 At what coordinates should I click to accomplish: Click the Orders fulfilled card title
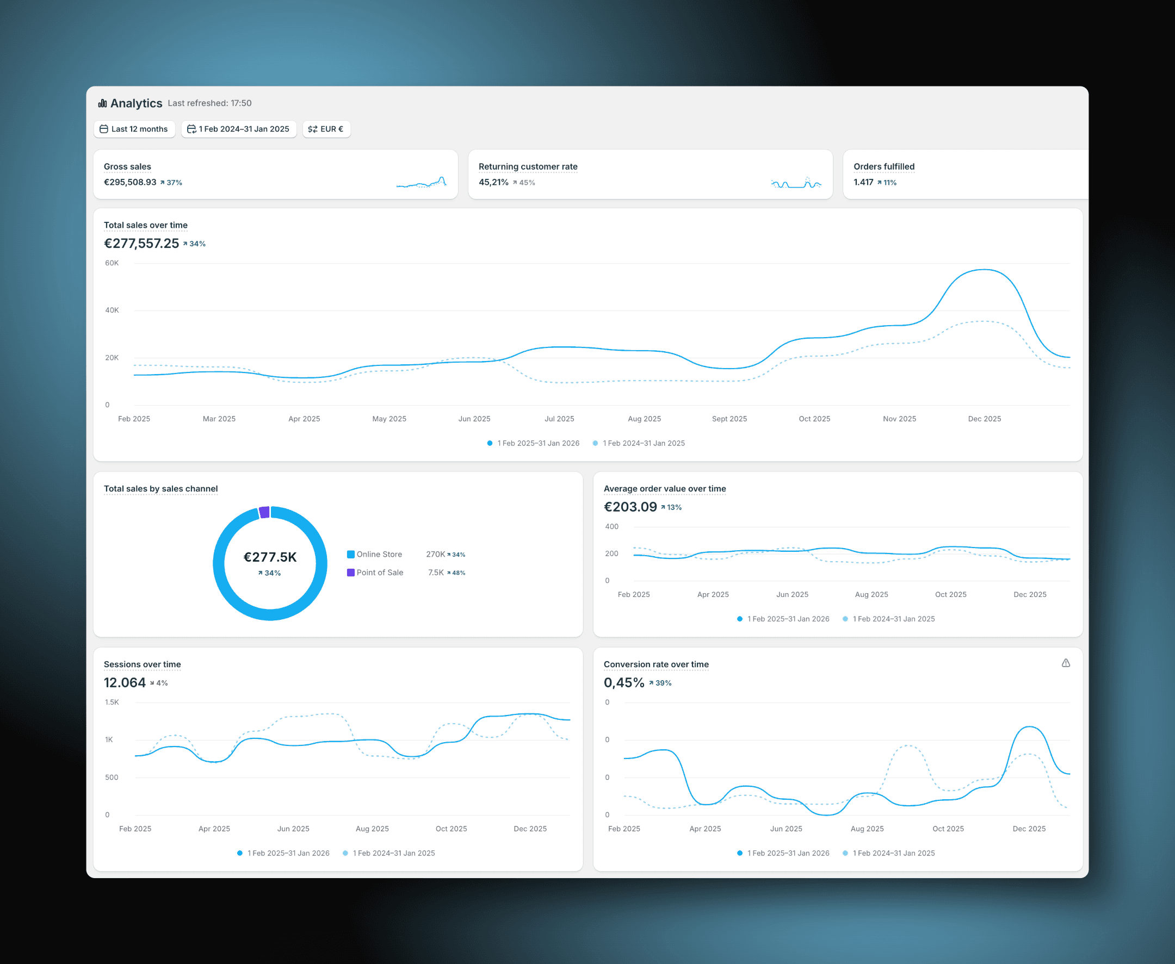pos(883,166)
